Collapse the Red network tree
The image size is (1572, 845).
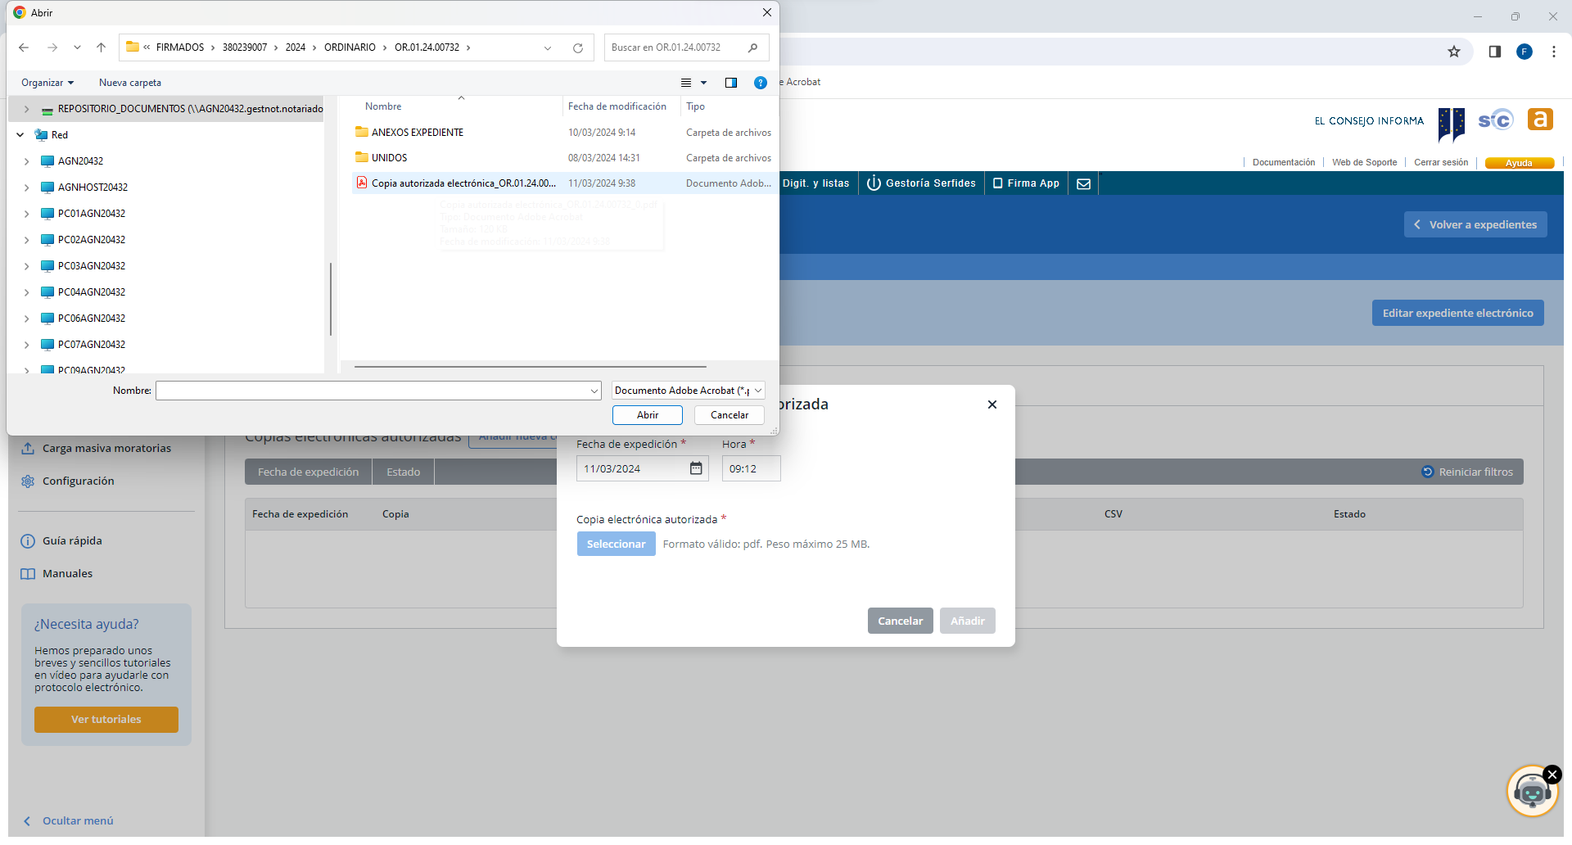pos(20,135)
